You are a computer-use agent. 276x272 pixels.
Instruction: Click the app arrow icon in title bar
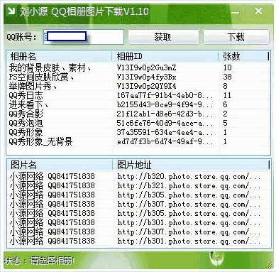pyautogui.click(x=11, y=11)
